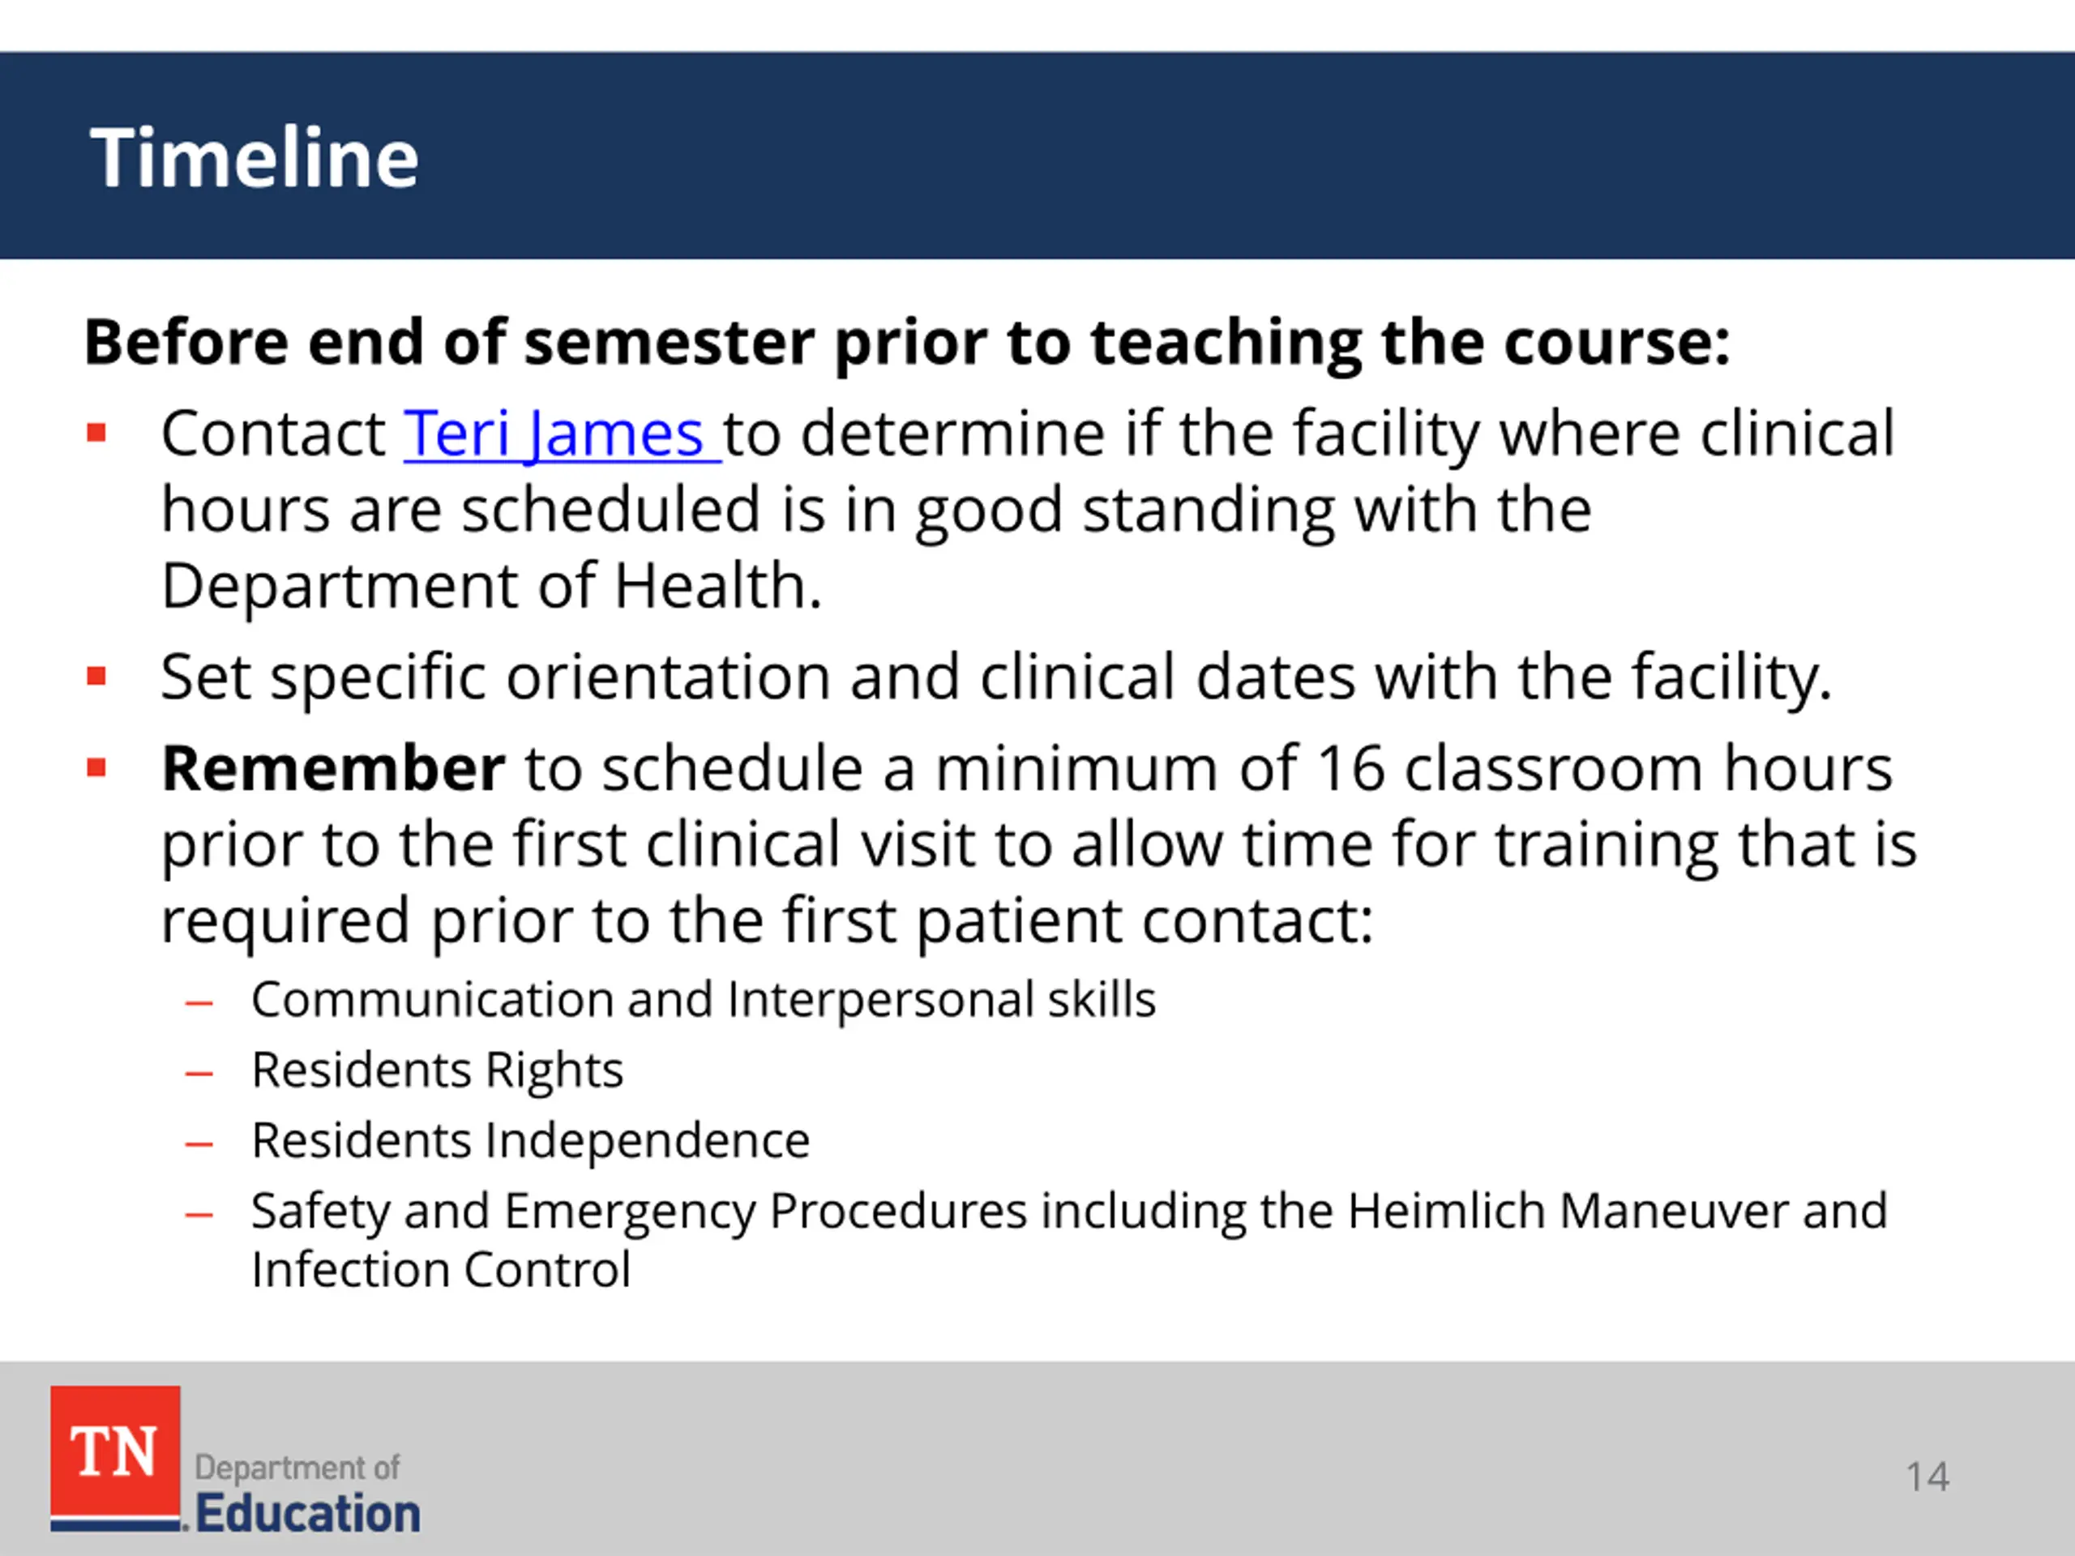
Task: Click the dash before Communication and Interpersonal skills
Action: 200,1004
